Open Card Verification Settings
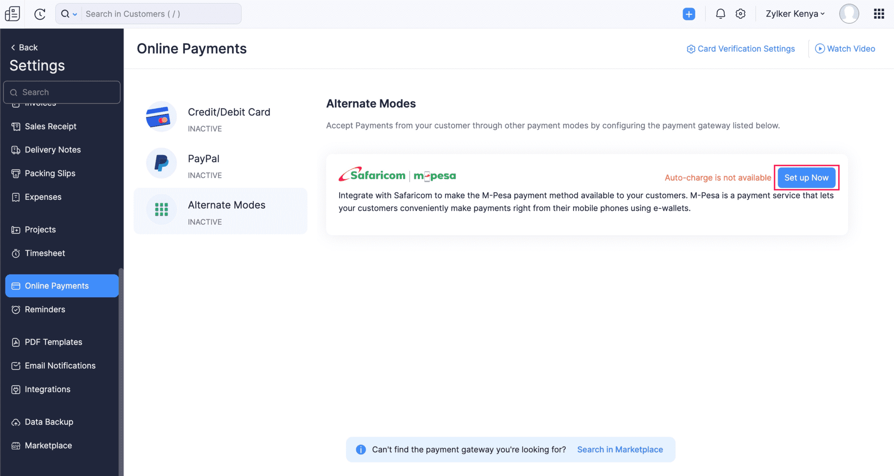This screenshot has height=476, width=894. 741,49
